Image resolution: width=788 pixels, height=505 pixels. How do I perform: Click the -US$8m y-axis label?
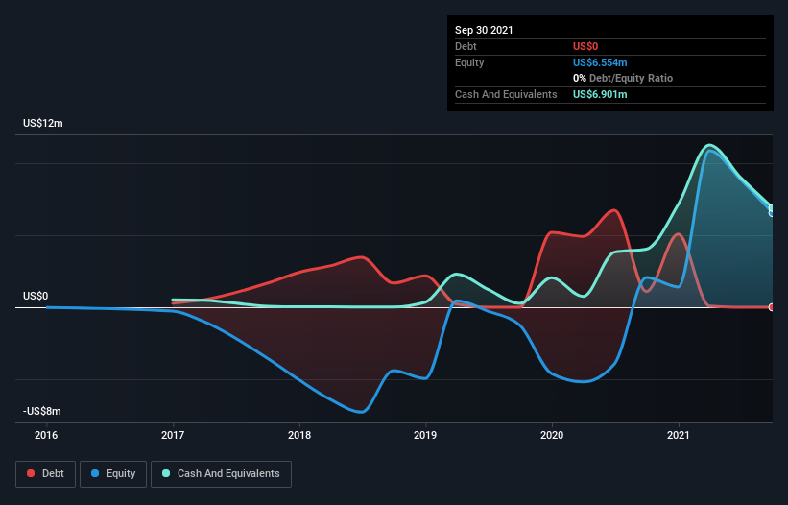pyautogui.click(x=41, y=411)
